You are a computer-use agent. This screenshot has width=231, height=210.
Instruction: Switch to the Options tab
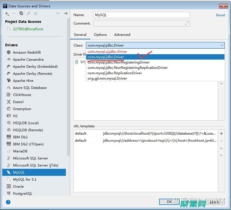click(100, 35)
